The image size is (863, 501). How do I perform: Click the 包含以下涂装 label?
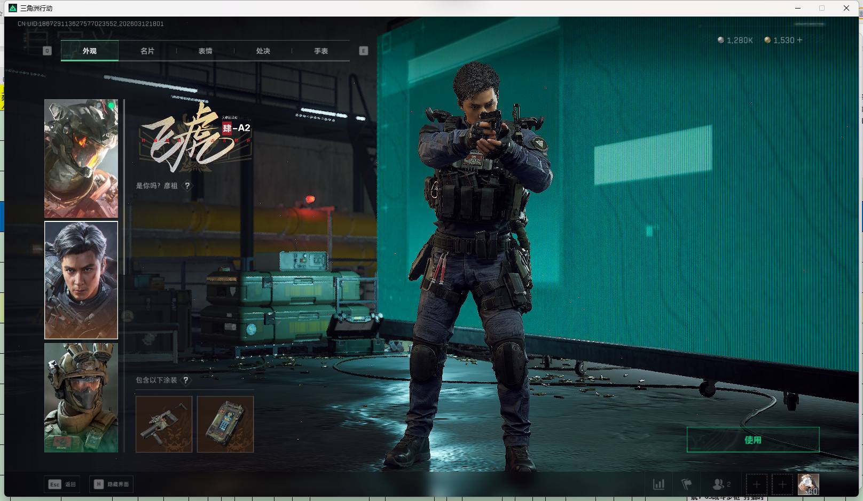[x=156, y=380]
